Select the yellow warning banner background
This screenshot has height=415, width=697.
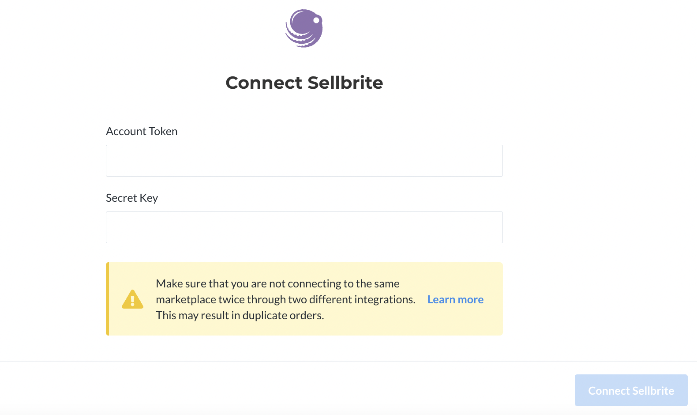click(x=304, y=299)
